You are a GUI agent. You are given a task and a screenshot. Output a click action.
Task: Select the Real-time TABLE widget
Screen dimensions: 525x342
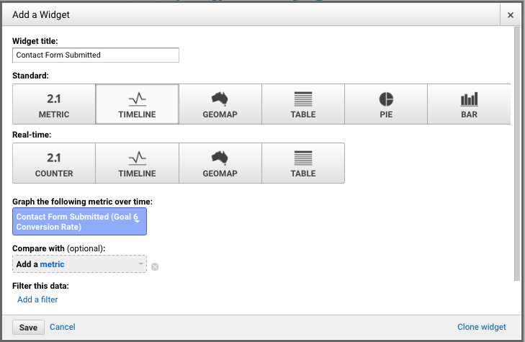pyautogui.click(x=303, y=163)
